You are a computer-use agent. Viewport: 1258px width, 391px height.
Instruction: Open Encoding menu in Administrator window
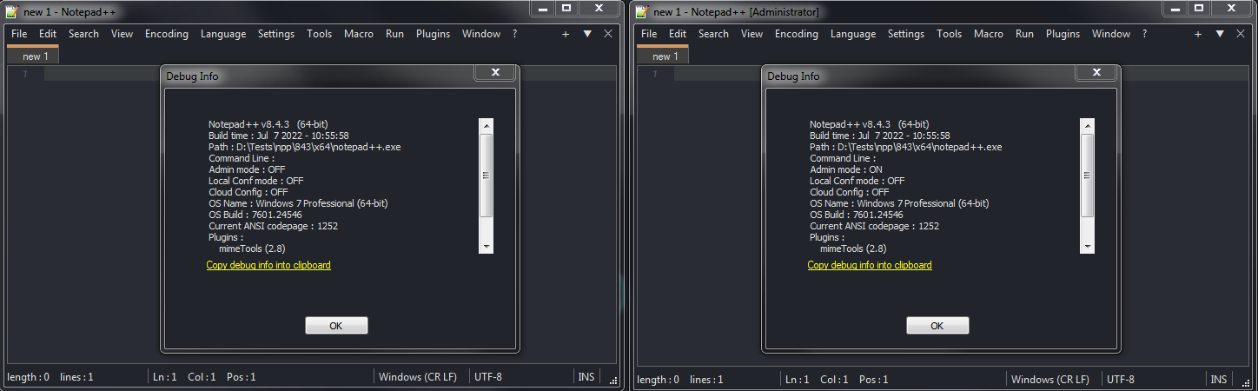[x=797, y=34]
